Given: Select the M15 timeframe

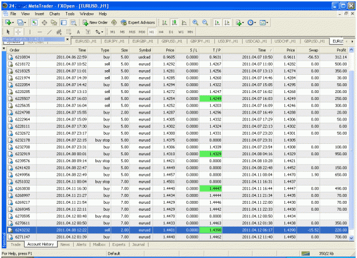Looking at the screenshot, I should (x=132, y=32).
